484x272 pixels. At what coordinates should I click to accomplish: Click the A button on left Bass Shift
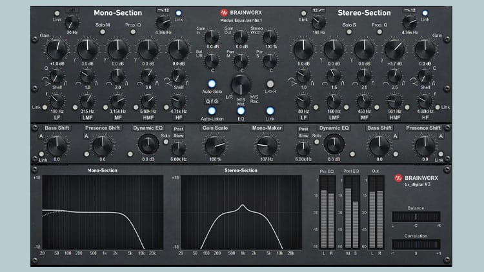coord(41,136)
